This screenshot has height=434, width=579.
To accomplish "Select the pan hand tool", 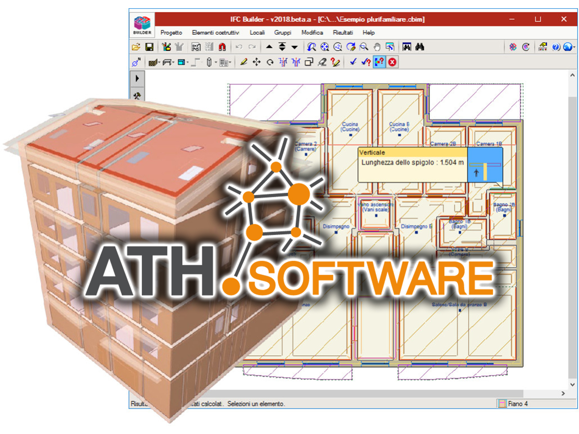I will [x=377, y=47].
